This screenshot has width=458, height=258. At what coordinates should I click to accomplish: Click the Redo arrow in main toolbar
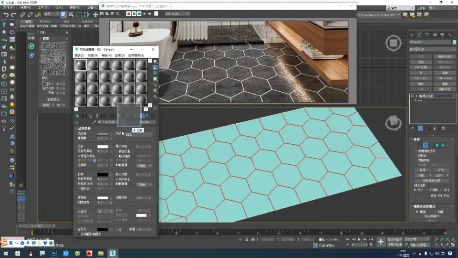[13, 14]
